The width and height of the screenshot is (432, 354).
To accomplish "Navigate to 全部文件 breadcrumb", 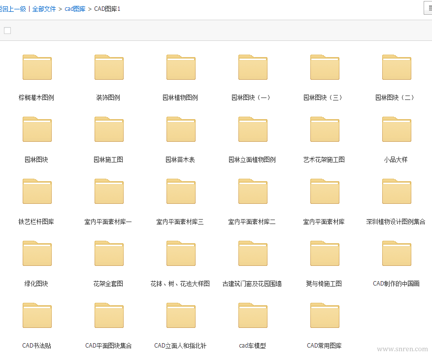I will tap(44, 9).
